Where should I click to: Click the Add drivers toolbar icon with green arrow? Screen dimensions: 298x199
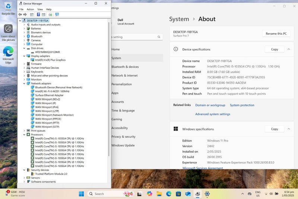coord(50,15)
